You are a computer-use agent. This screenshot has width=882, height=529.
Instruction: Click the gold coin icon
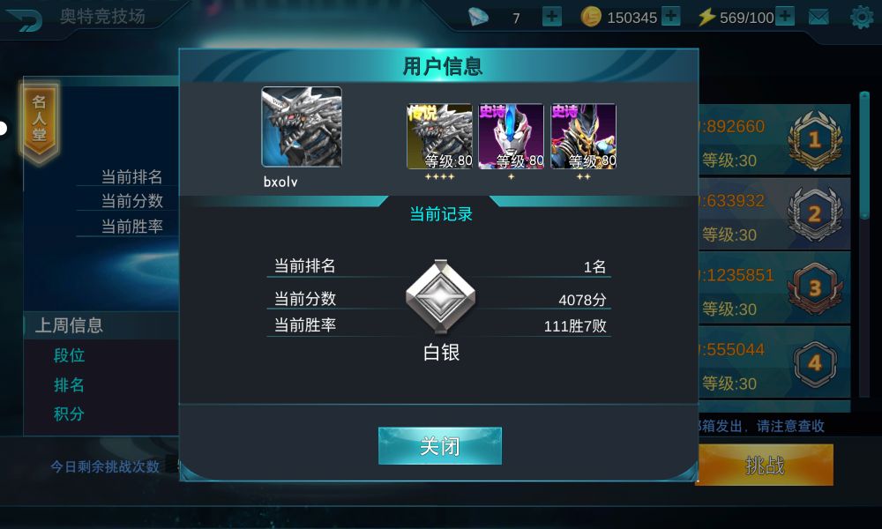point(591,17)
